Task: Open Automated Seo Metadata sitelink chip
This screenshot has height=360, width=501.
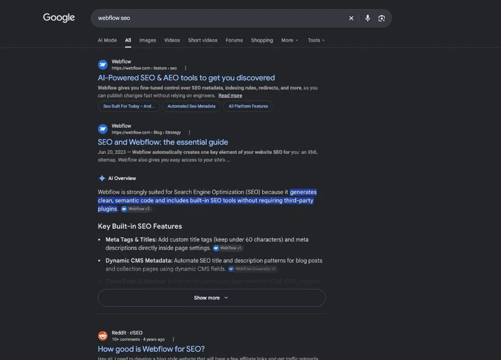Action: pyautogui.click(x=191, y=107)
